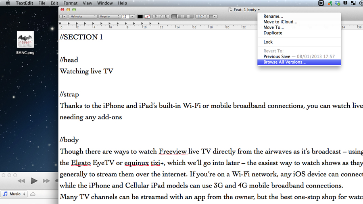Justify the text
The height and width of the screenshot is (204, 363).
pos(191,17)
